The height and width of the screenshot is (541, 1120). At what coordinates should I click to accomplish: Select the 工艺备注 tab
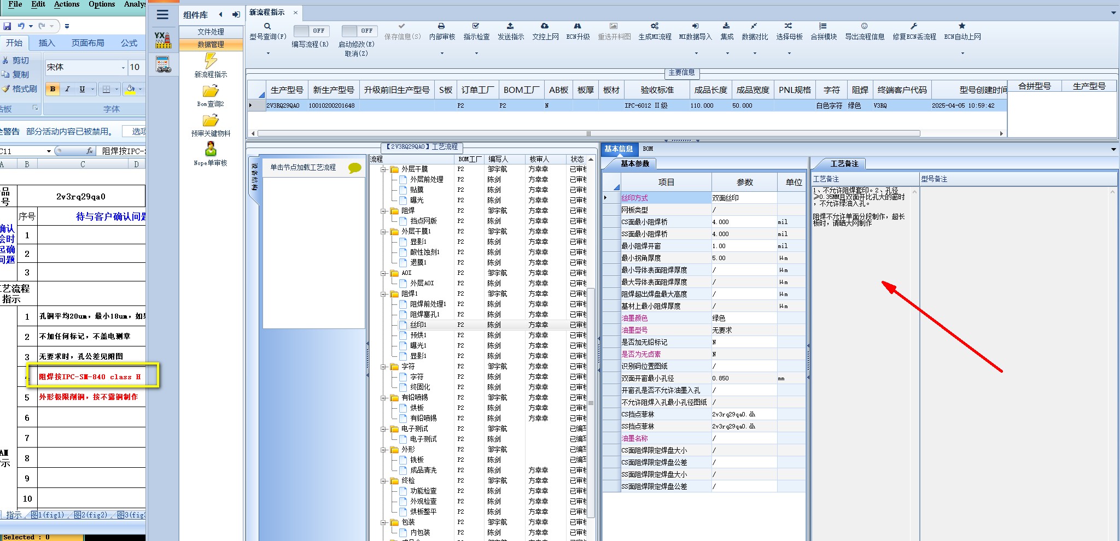[x=844, y=164]
